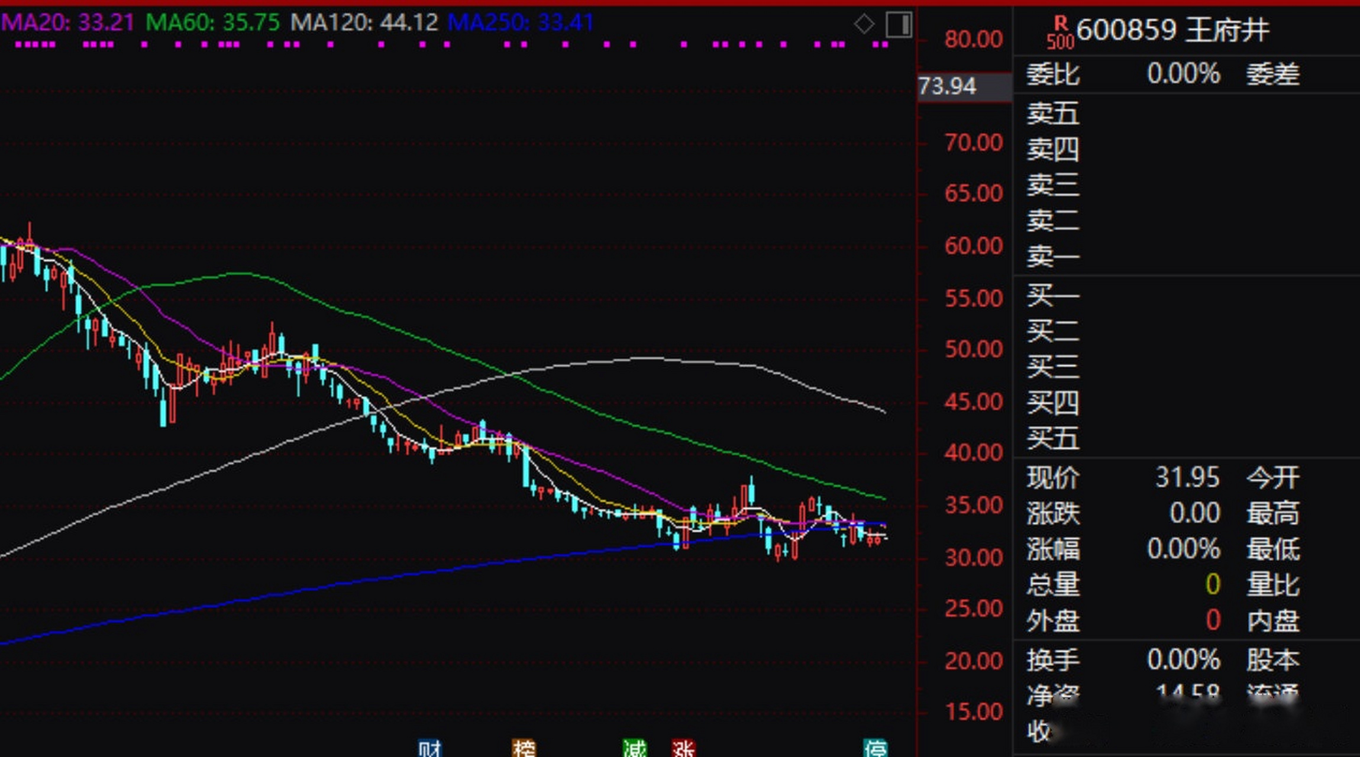Image resolution: width=1360 pixels, height=757 pixels.
Task: Select the 买一 order row
Action: [x=1052, y=295]
